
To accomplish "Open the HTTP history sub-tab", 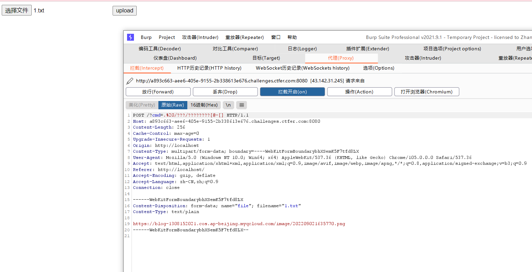I will tap(209, 68).
